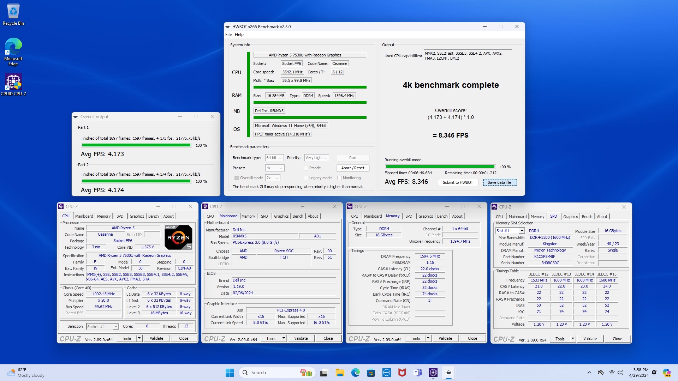Open the Wi-Fi network tray icon
The image size is (678, 381).
point(612,373)
